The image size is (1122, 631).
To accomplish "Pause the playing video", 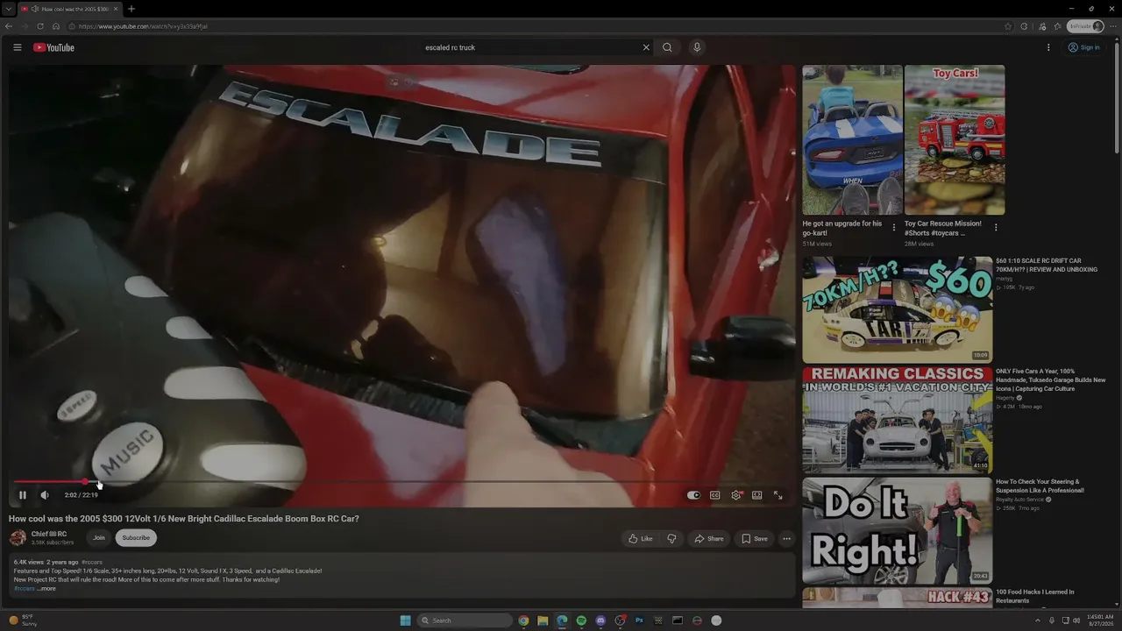I will click(x=23, y=495).
